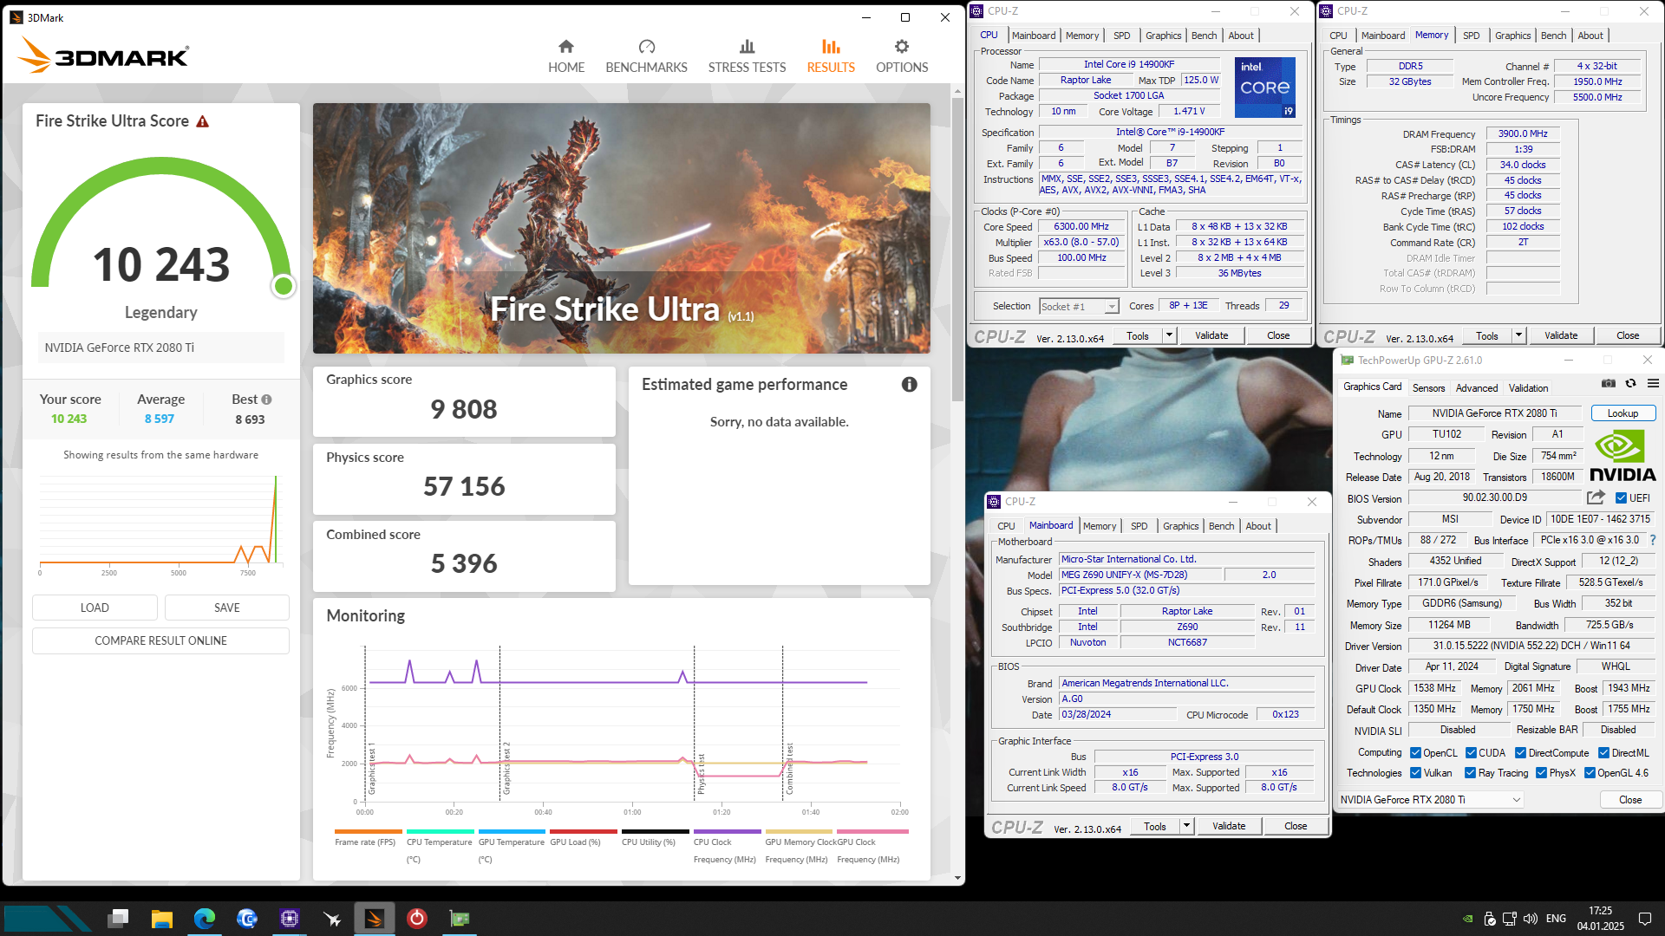
Task: Open the GPU-Z hamburger menu icon
Action: (1653, 383)
